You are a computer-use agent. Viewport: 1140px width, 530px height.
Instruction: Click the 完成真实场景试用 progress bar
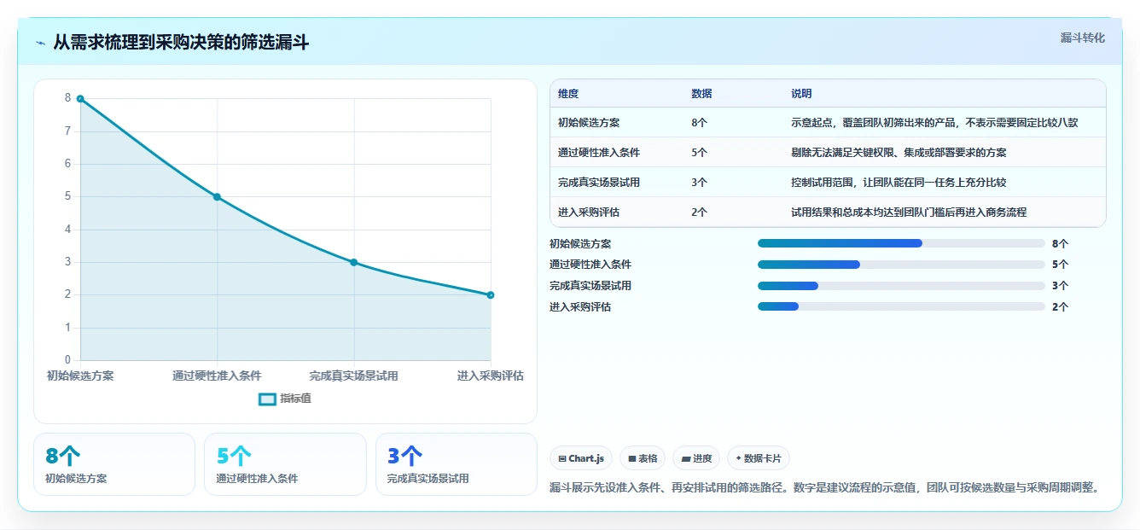point(901,286)
